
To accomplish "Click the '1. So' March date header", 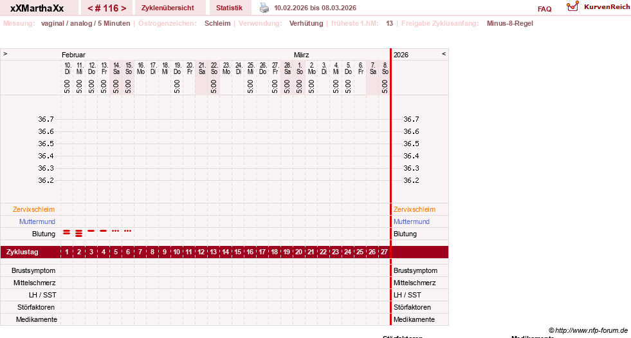I will (299, 68).
